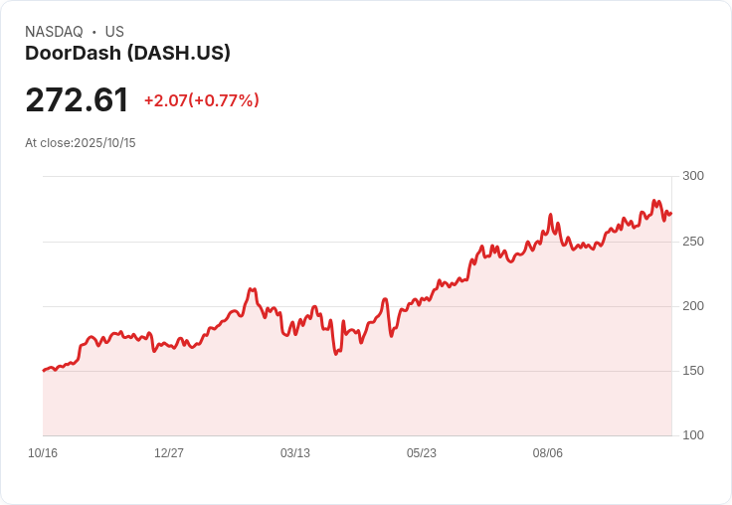Click the +2.07(+0.77%) price change
This screenshot has height=505, width=732.
coord(201,100)
